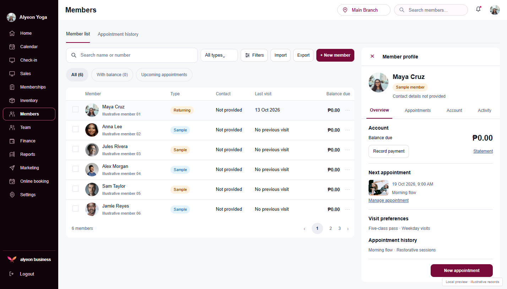
Task: Close the Member profile panel
Action: (x=372, y=56)
